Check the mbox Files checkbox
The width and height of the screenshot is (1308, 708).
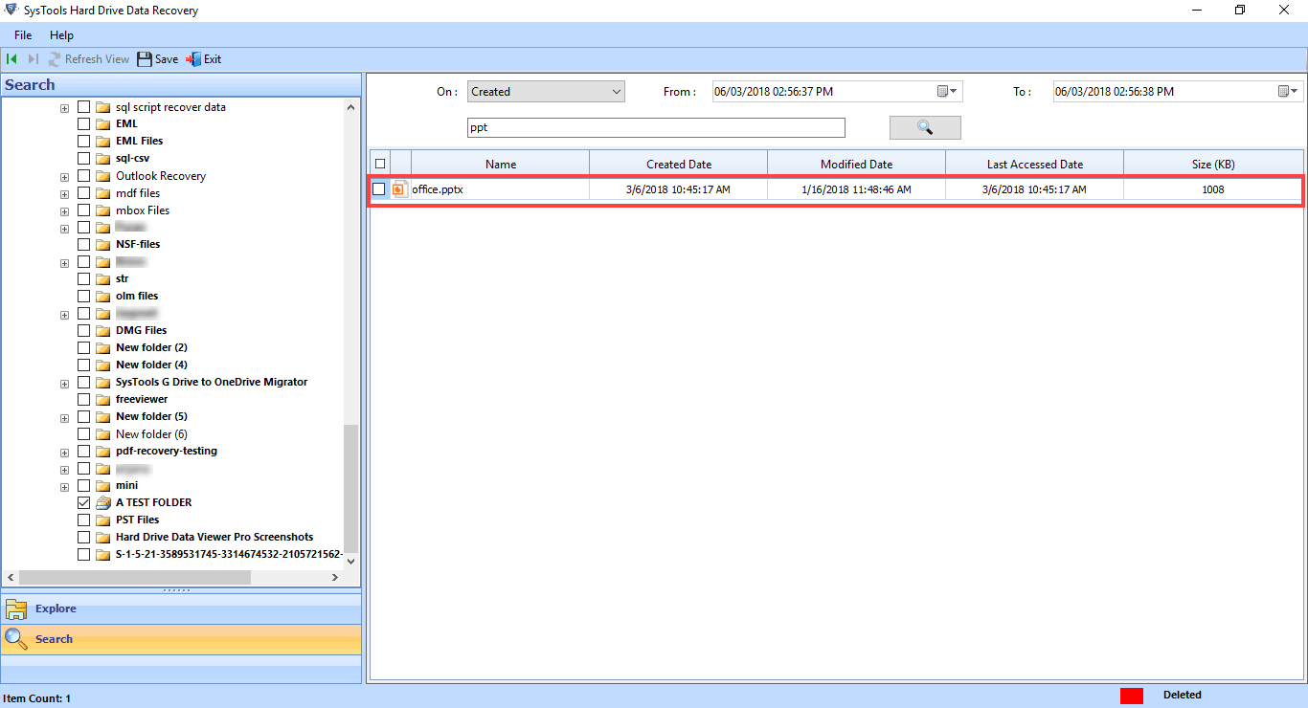click(x=83, y=210)
